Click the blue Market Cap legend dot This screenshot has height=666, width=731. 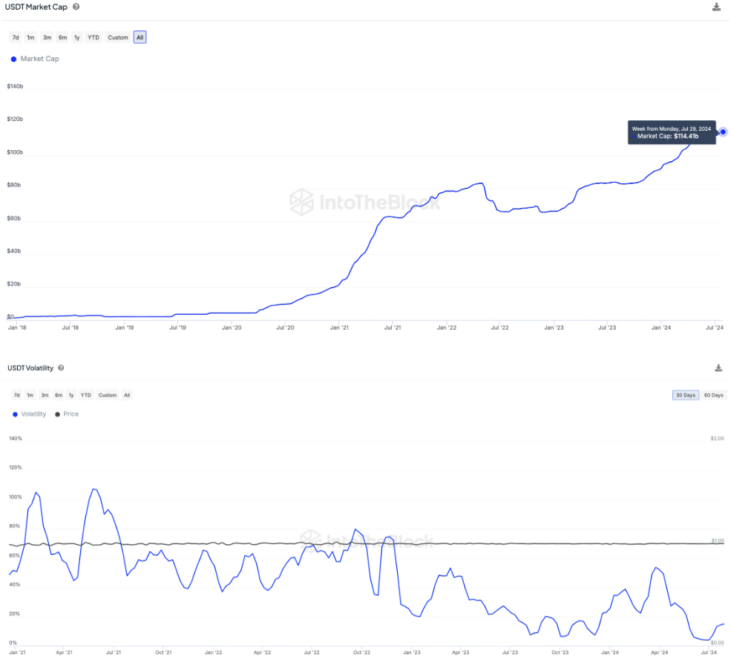coord(13,59)
